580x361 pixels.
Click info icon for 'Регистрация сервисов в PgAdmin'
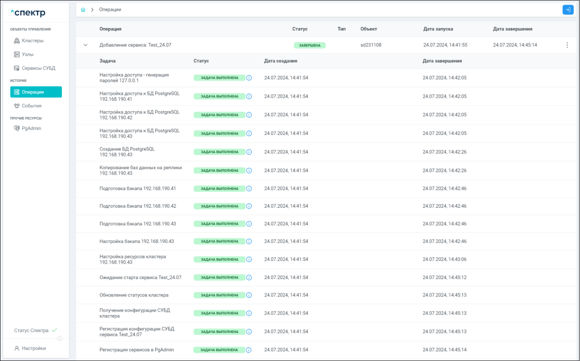(x=249, y=350)
